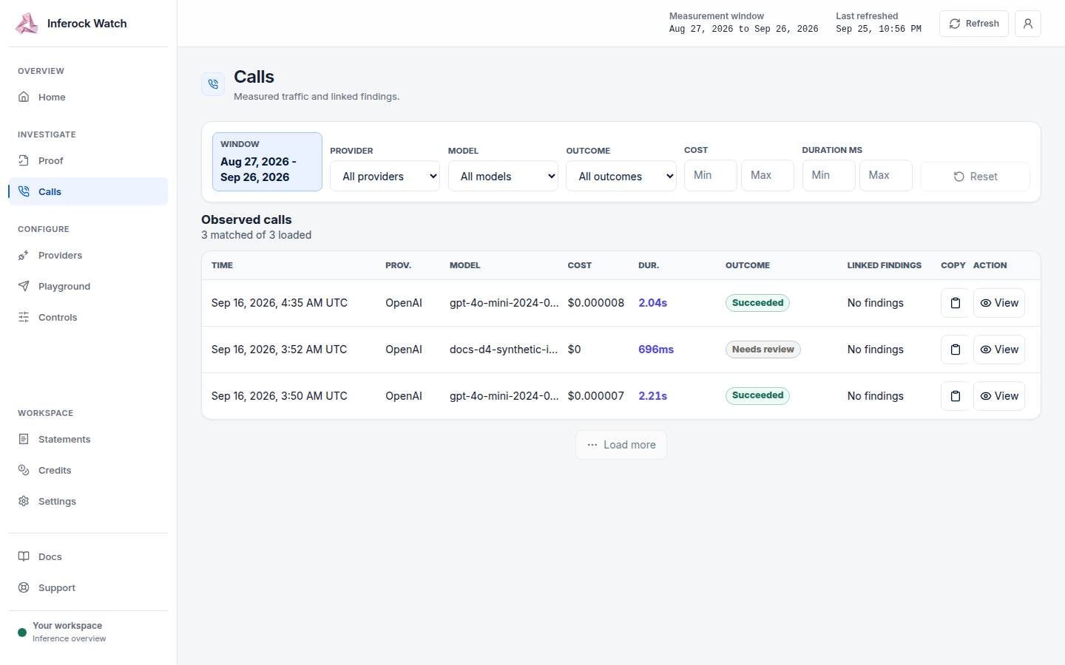Click Your workspace switcher
The image size is (1065, 665).
click(88, 632)
